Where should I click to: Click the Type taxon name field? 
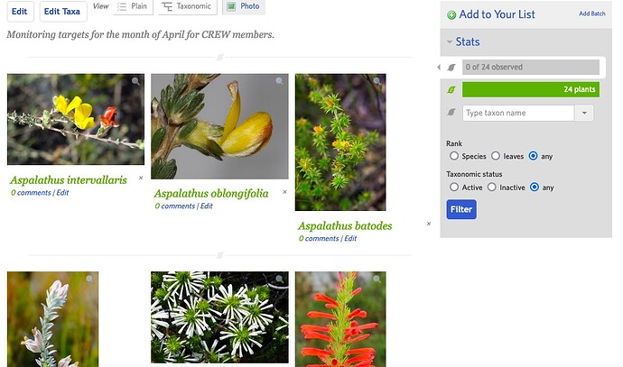tap(518, 113)
